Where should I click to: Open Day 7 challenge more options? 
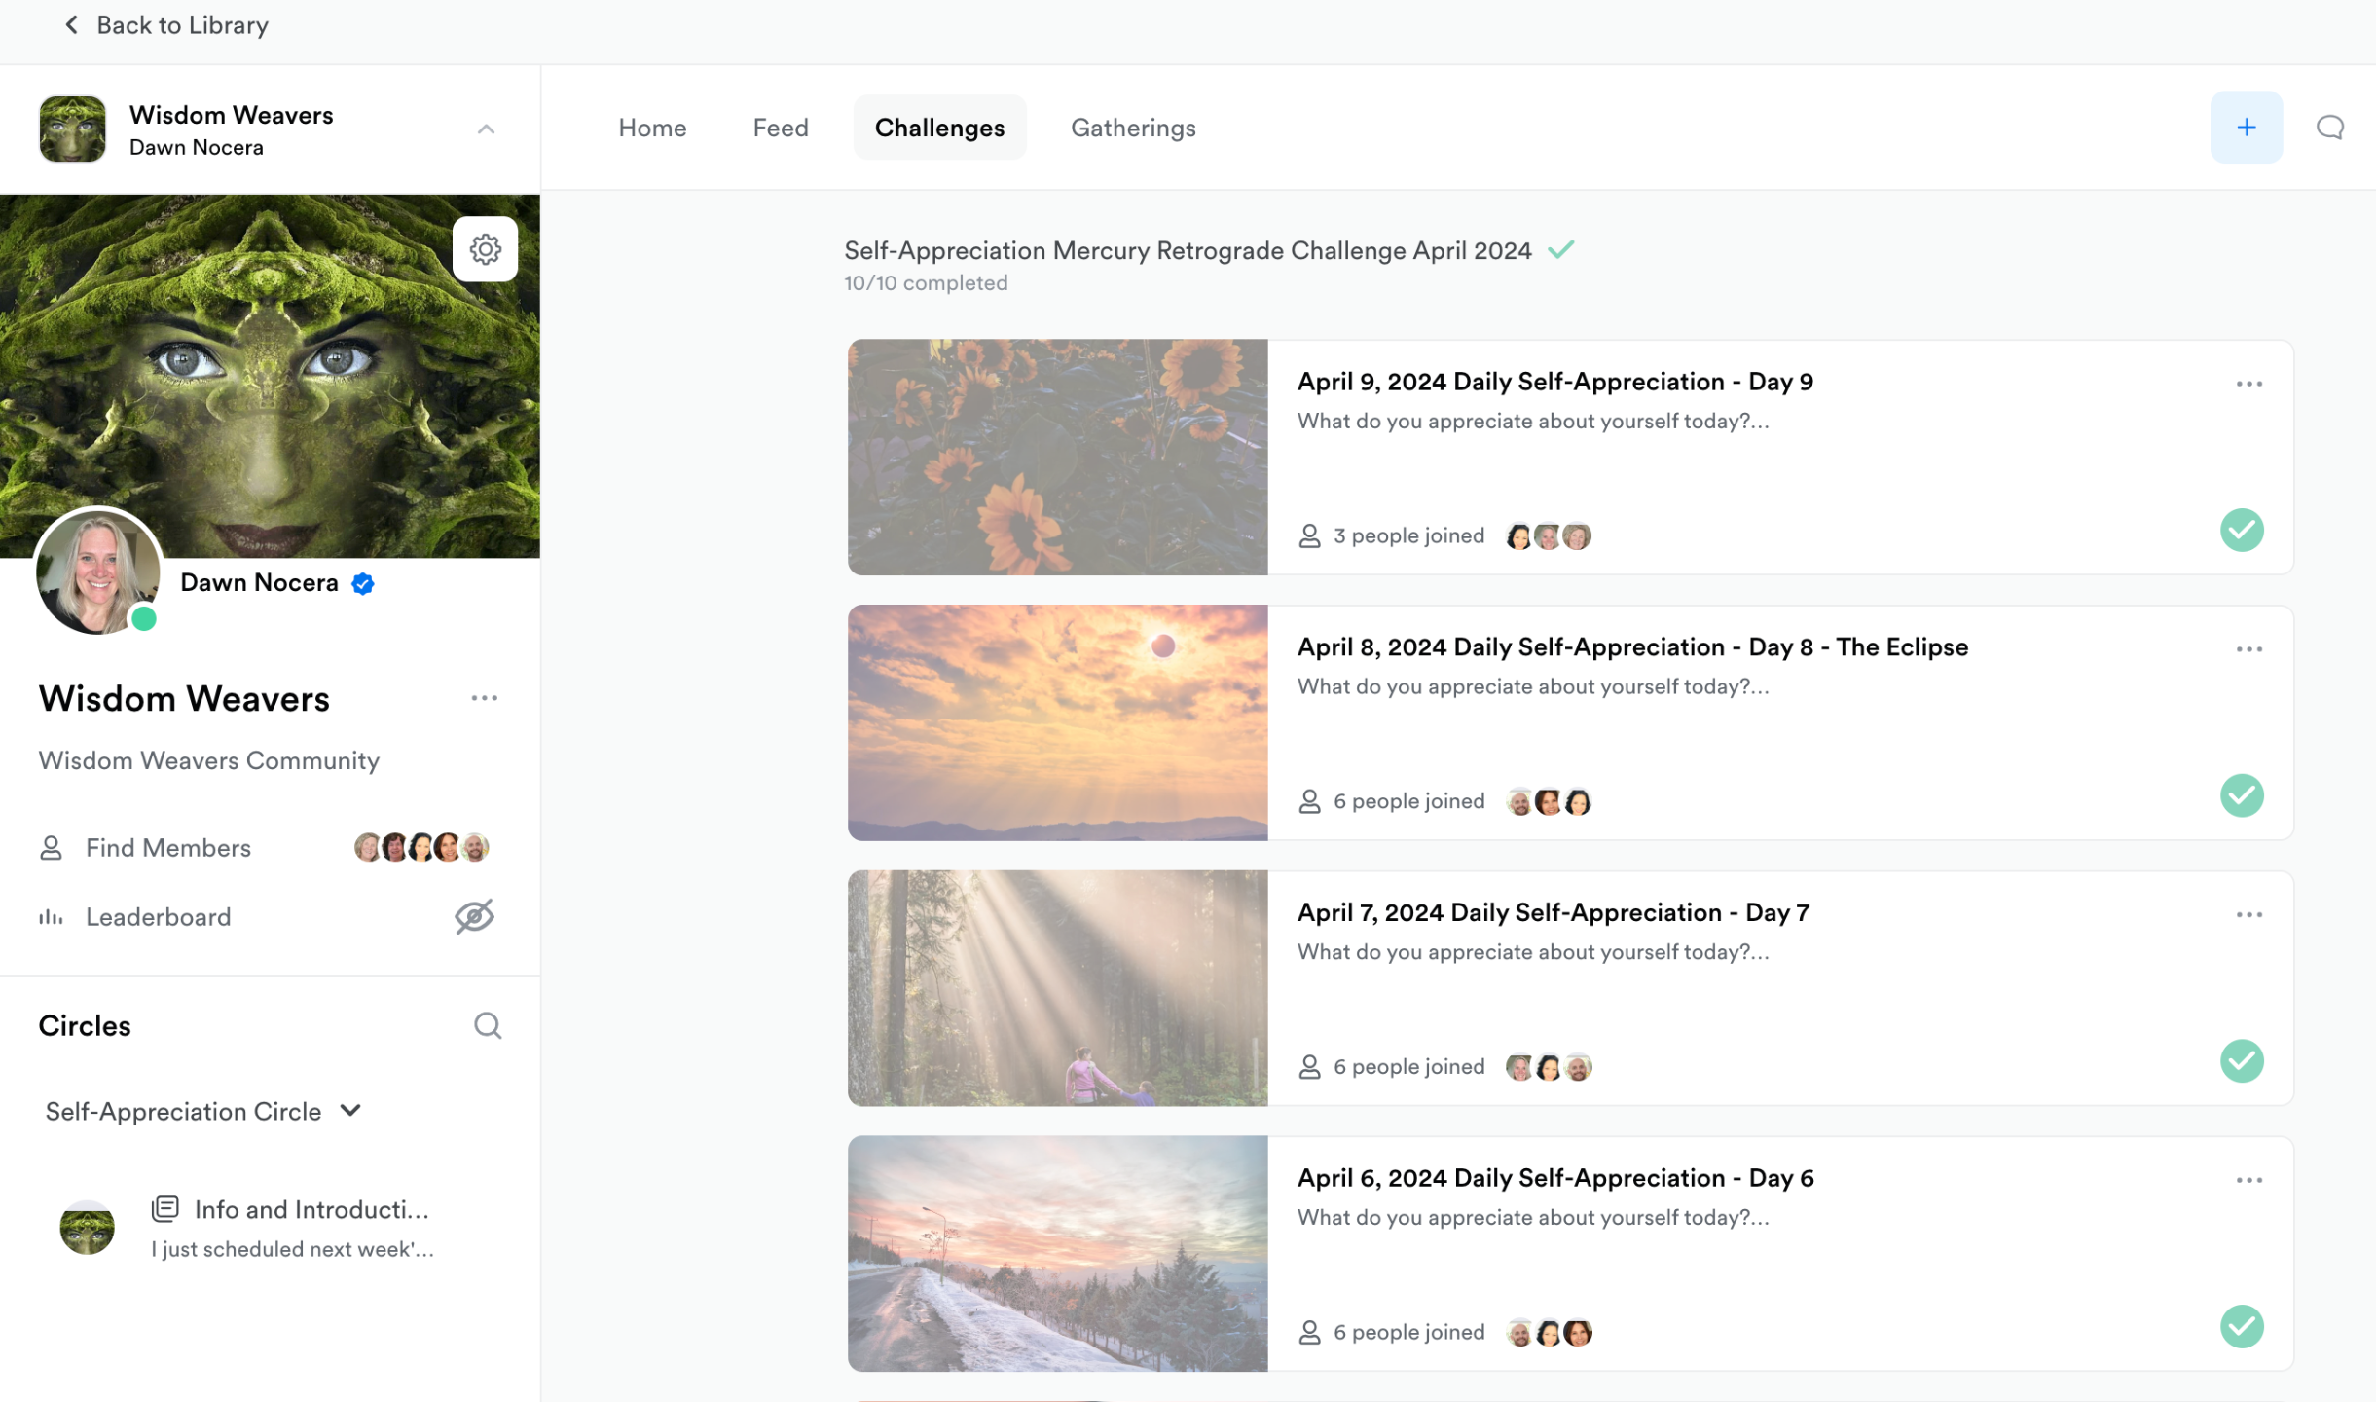(2248, 914)
